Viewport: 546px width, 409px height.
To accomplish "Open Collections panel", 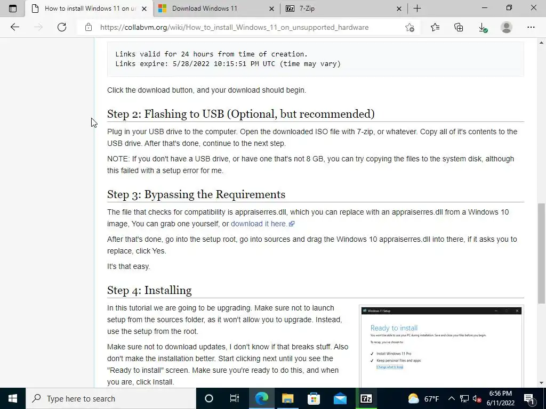I will coord(459,27).
